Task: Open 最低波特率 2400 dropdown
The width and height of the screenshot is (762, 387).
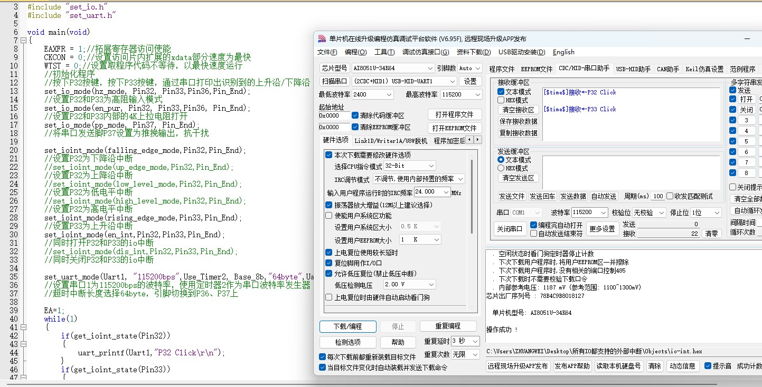Action: 372,94
